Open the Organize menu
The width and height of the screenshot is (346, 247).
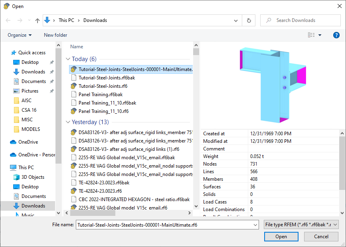pos(20,35)
